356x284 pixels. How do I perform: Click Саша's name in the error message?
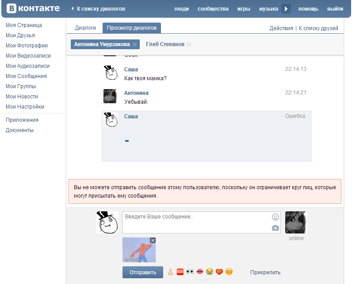131,117
